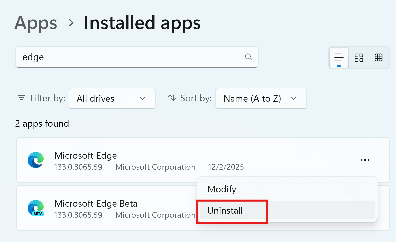Click the filter lines icon
The image size is (396, 242).
22,98
